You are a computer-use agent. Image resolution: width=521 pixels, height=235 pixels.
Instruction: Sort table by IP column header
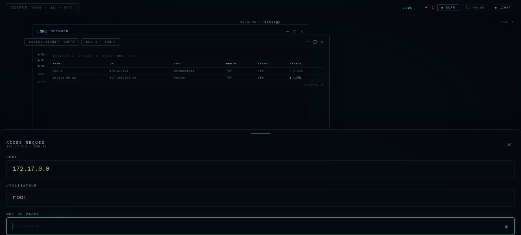pyautogui.click(x=111, y=64)
